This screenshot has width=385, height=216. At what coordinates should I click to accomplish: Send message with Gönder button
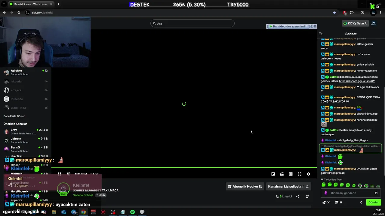pos(374,202)
